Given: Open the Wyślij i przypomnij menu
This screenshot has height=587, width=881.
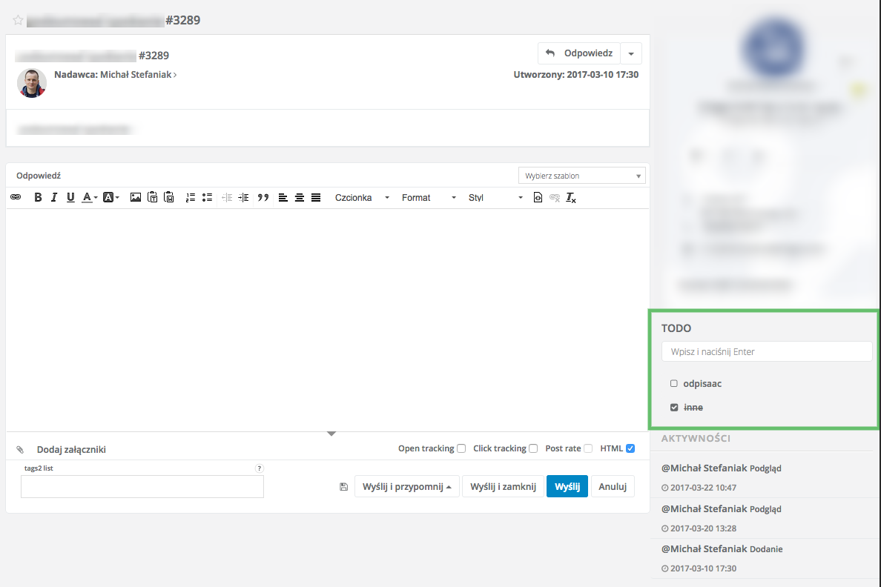Looking at the screenshot, I should [407, 486].
